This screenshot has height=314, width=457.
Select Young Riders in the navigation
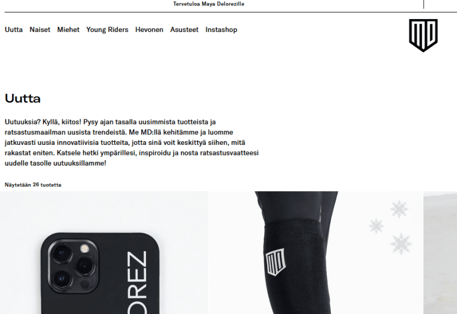[x=107, y=30]
